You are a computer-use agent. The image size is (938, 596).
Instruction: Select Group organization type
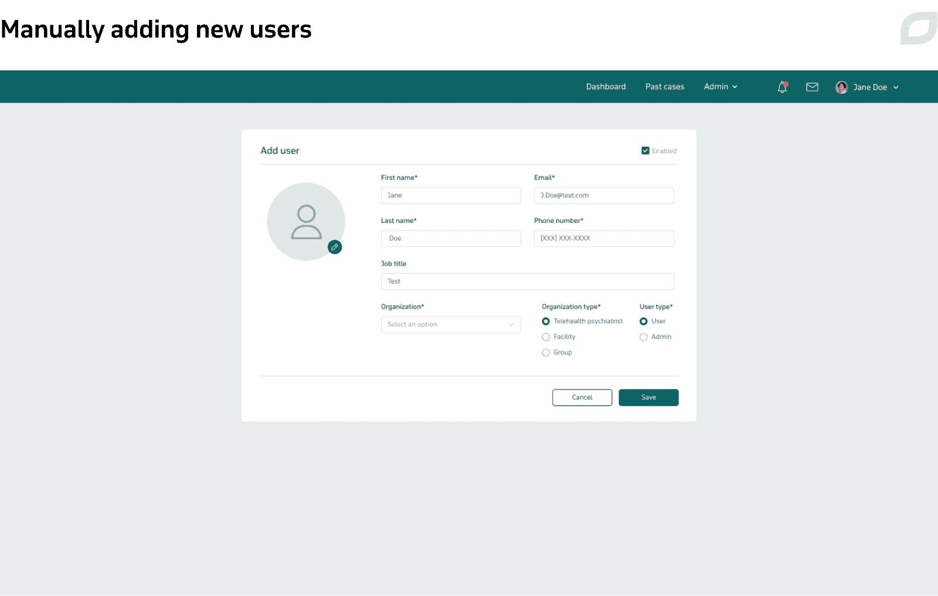546,353
